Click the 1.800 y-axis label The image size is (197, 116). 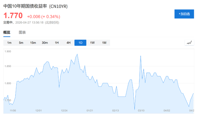click(8, 83)
